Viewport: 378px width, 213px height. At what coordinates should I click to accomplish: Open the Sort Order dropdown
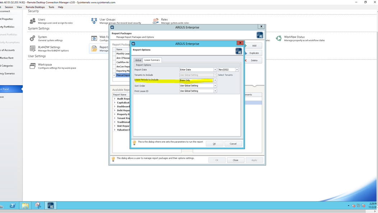click(x=215, y=86)
